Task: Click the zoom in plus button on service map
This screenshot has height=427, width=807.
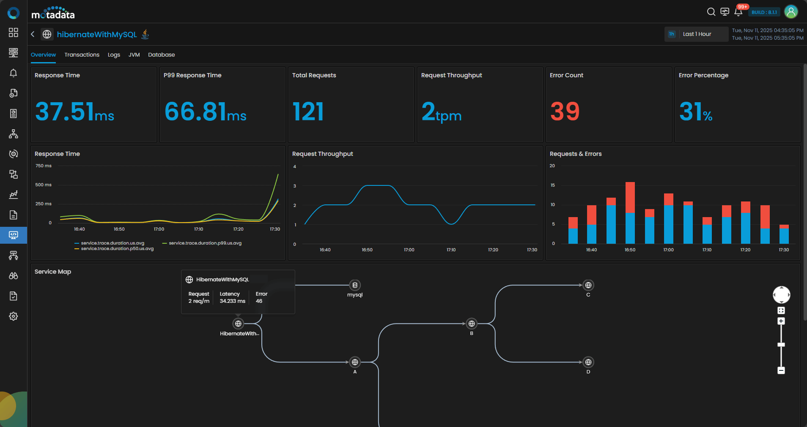Action: [781, 321]
